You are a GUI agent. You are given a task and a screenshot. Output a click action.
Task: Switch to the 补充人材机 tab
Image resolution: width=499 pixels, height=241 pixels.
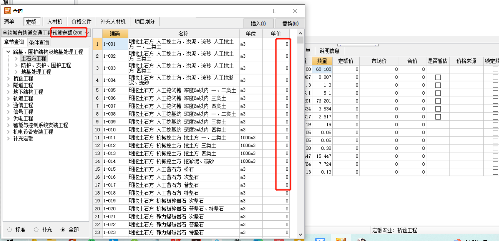[113, 22]
